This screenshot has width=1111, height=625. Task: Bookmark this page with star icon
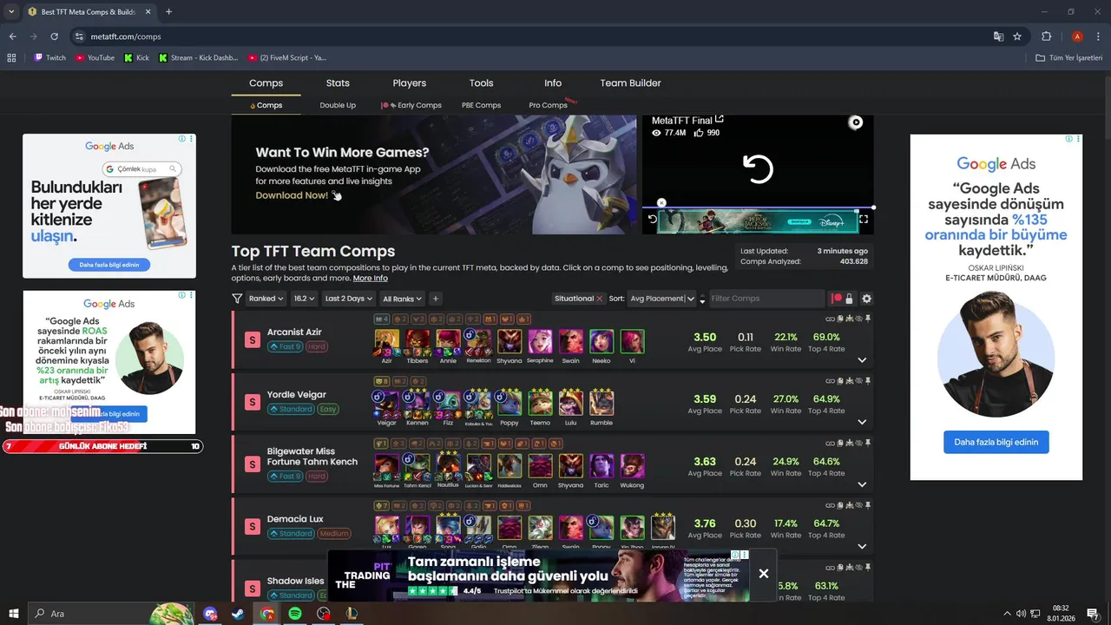(x=1017, y=36)
